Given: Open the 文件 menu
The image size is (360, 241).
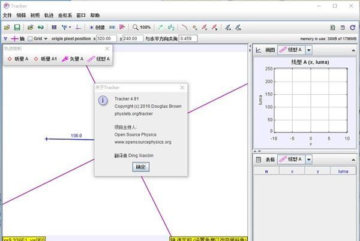Looking at the screenshot, I should 7,16.
